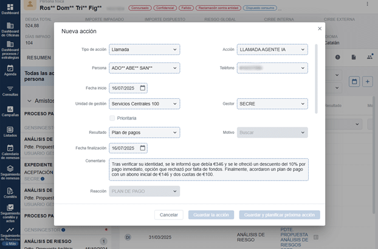Viewport: 378px width, 249px height.
Task: Open Dashboard de Oficinas in sidebar
Action: (10, 30)
